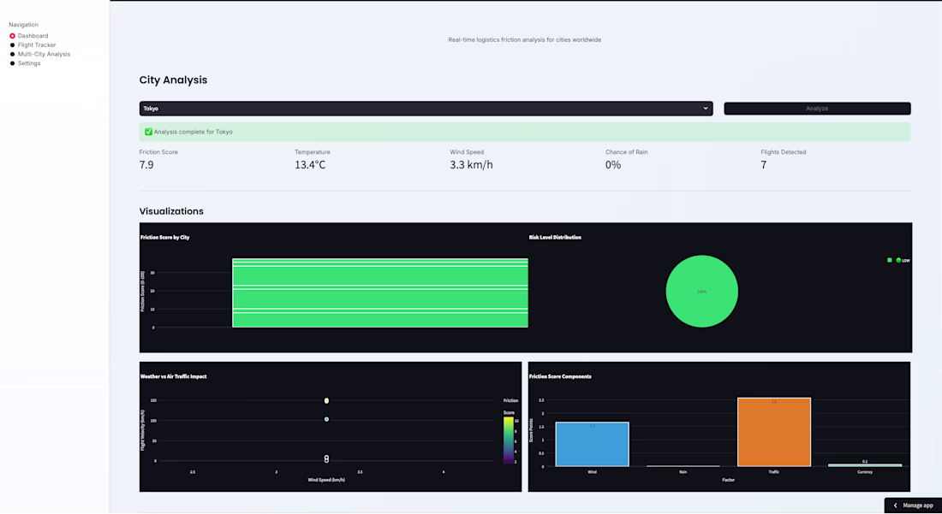This screenshot has width=942, height=514.
Task: Select the Flight Tracker navigation option
Action: tap(32, 45)
